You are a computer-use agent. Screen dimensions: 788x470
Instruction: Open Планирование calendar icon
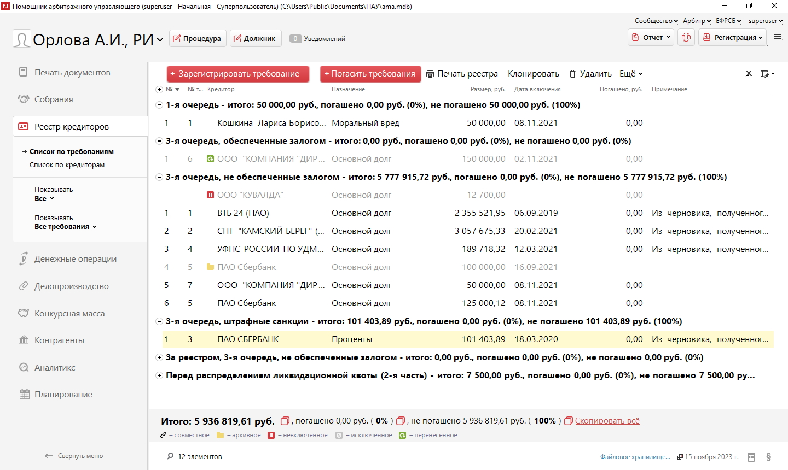pos(24,394)
